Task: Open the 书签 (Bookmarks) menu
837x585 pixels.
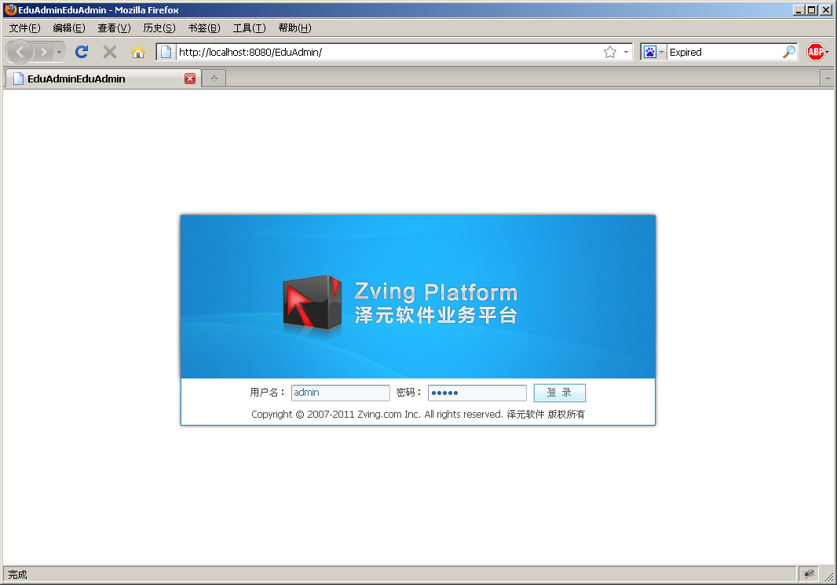Action: coord(204,27)
